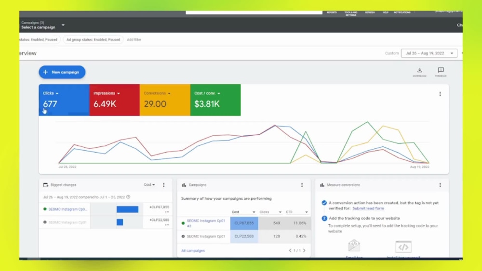Select the green Cost / conv. tile
The width and height of the screenshot is (482, 271).
click(x=215, y=100)
